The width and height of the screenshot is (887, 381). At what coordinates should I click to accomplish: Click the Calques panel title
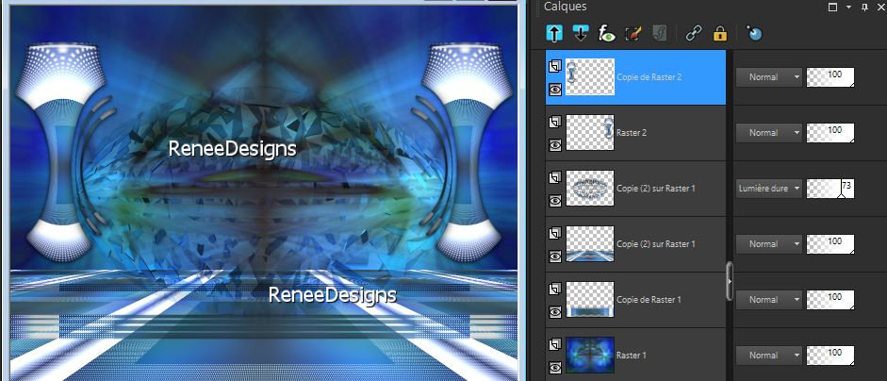566,7
